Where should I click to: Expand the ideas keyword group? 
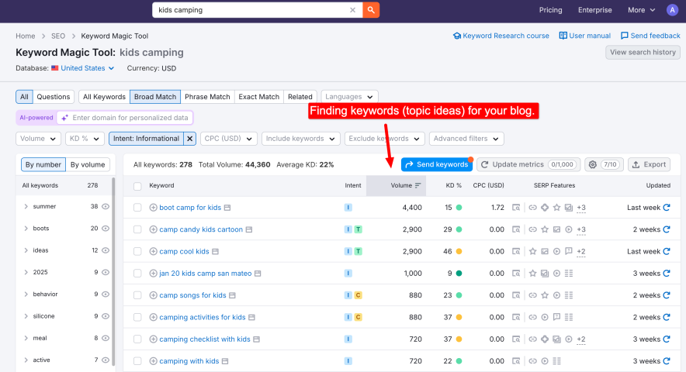pyautogui.click(x=26, y=250)
